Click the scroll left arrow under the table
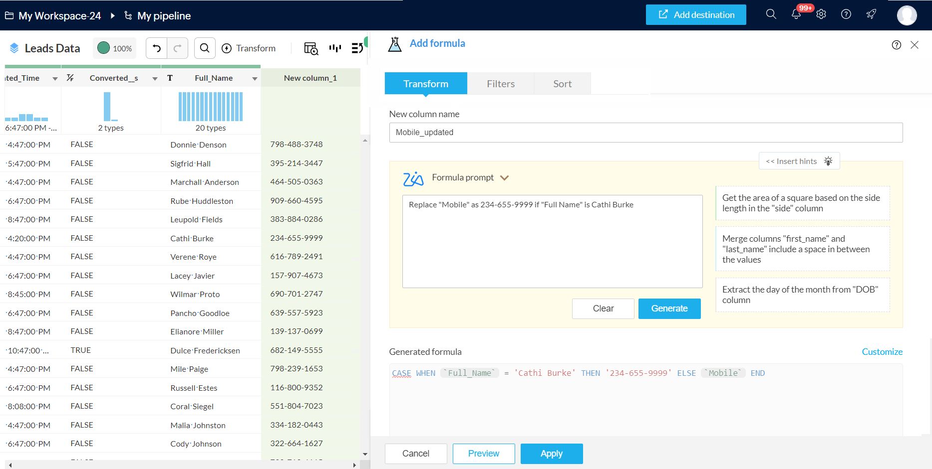932x469 pixels. [x=10, y=465]
